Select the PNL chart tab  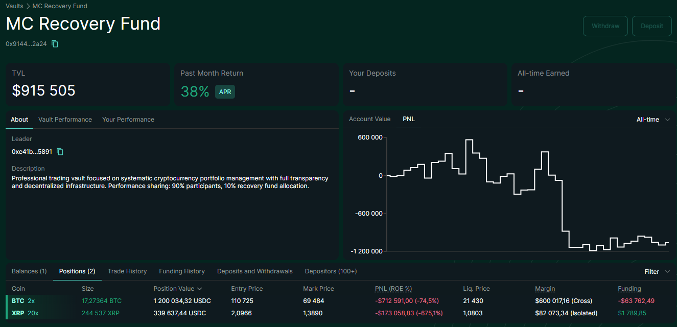coord(409,119)
